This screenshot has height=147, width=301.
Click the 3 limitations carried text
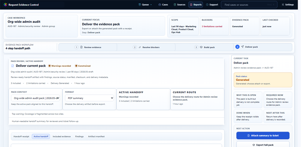[212, 26]
